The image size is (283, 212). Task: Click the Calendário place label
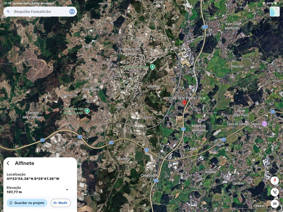pyautogui.click(x=91, y=89)
